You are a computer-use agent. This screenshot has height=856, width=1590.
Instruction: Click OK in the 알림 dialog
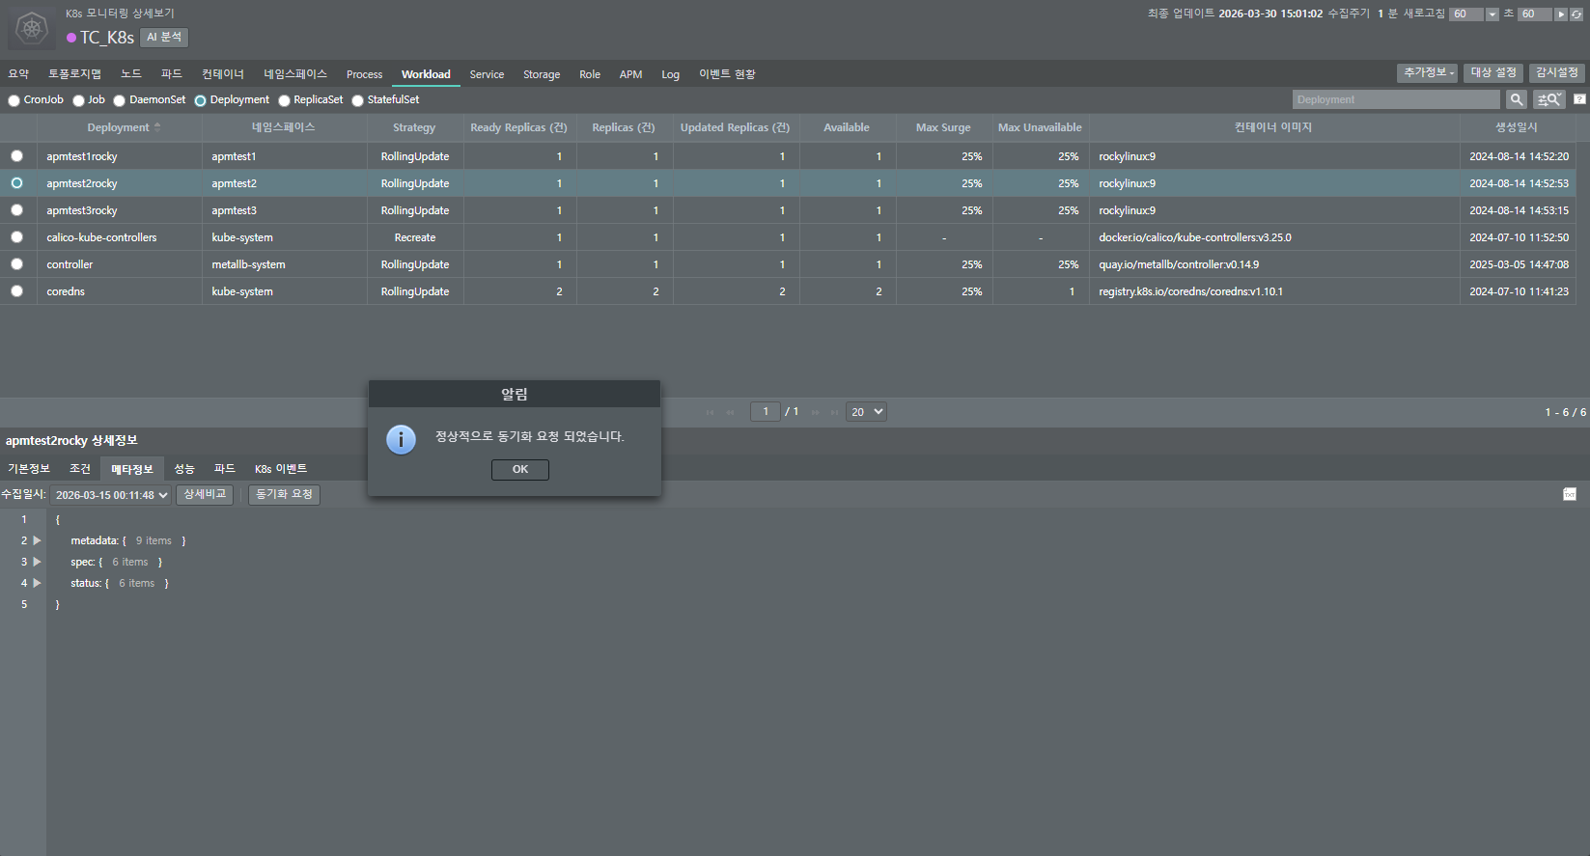click(519, 469)
